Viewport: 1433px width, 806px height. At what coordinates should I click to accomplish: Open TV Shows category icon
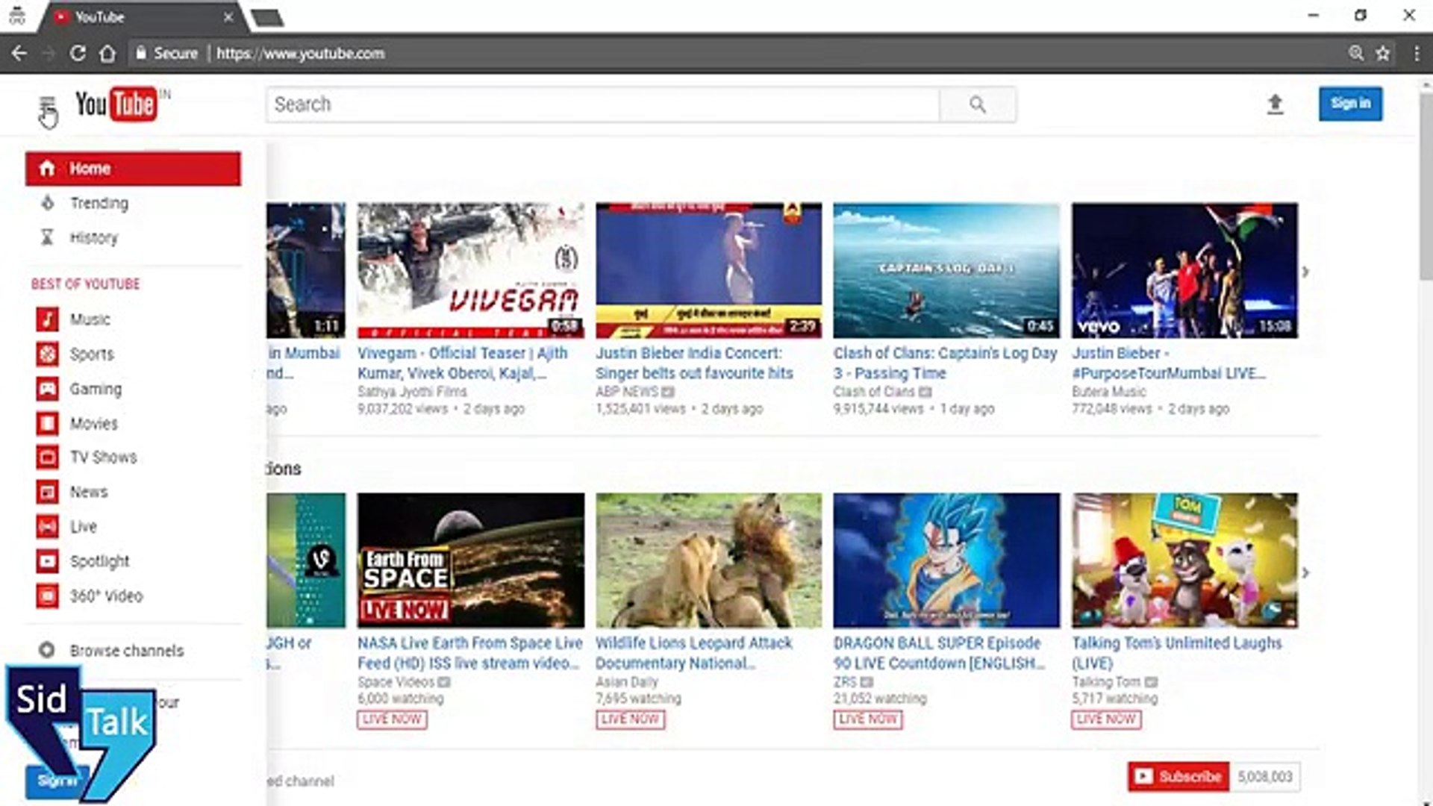(47, 457)
